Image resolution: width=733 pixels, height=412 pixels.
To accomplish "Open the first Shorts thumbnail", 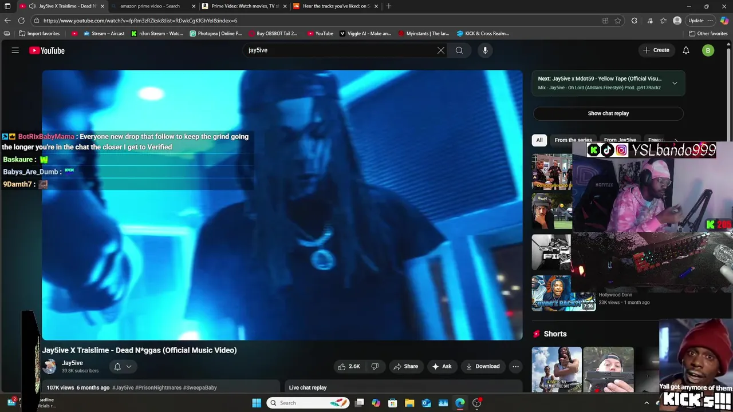I will [557, 370].
